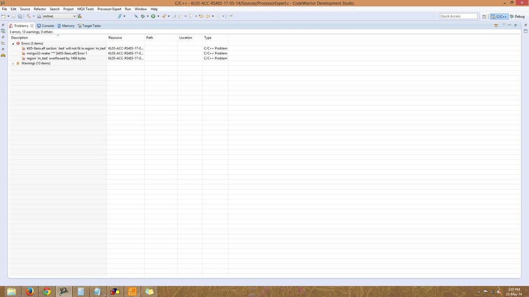Viewport: 529px width, 297px height.
Task: Open the Back history dropdown arrow
Action: 213,16
